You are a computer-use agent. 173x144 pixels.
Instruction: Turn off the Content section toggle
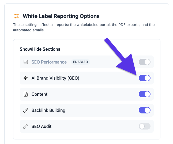[145, 94]
